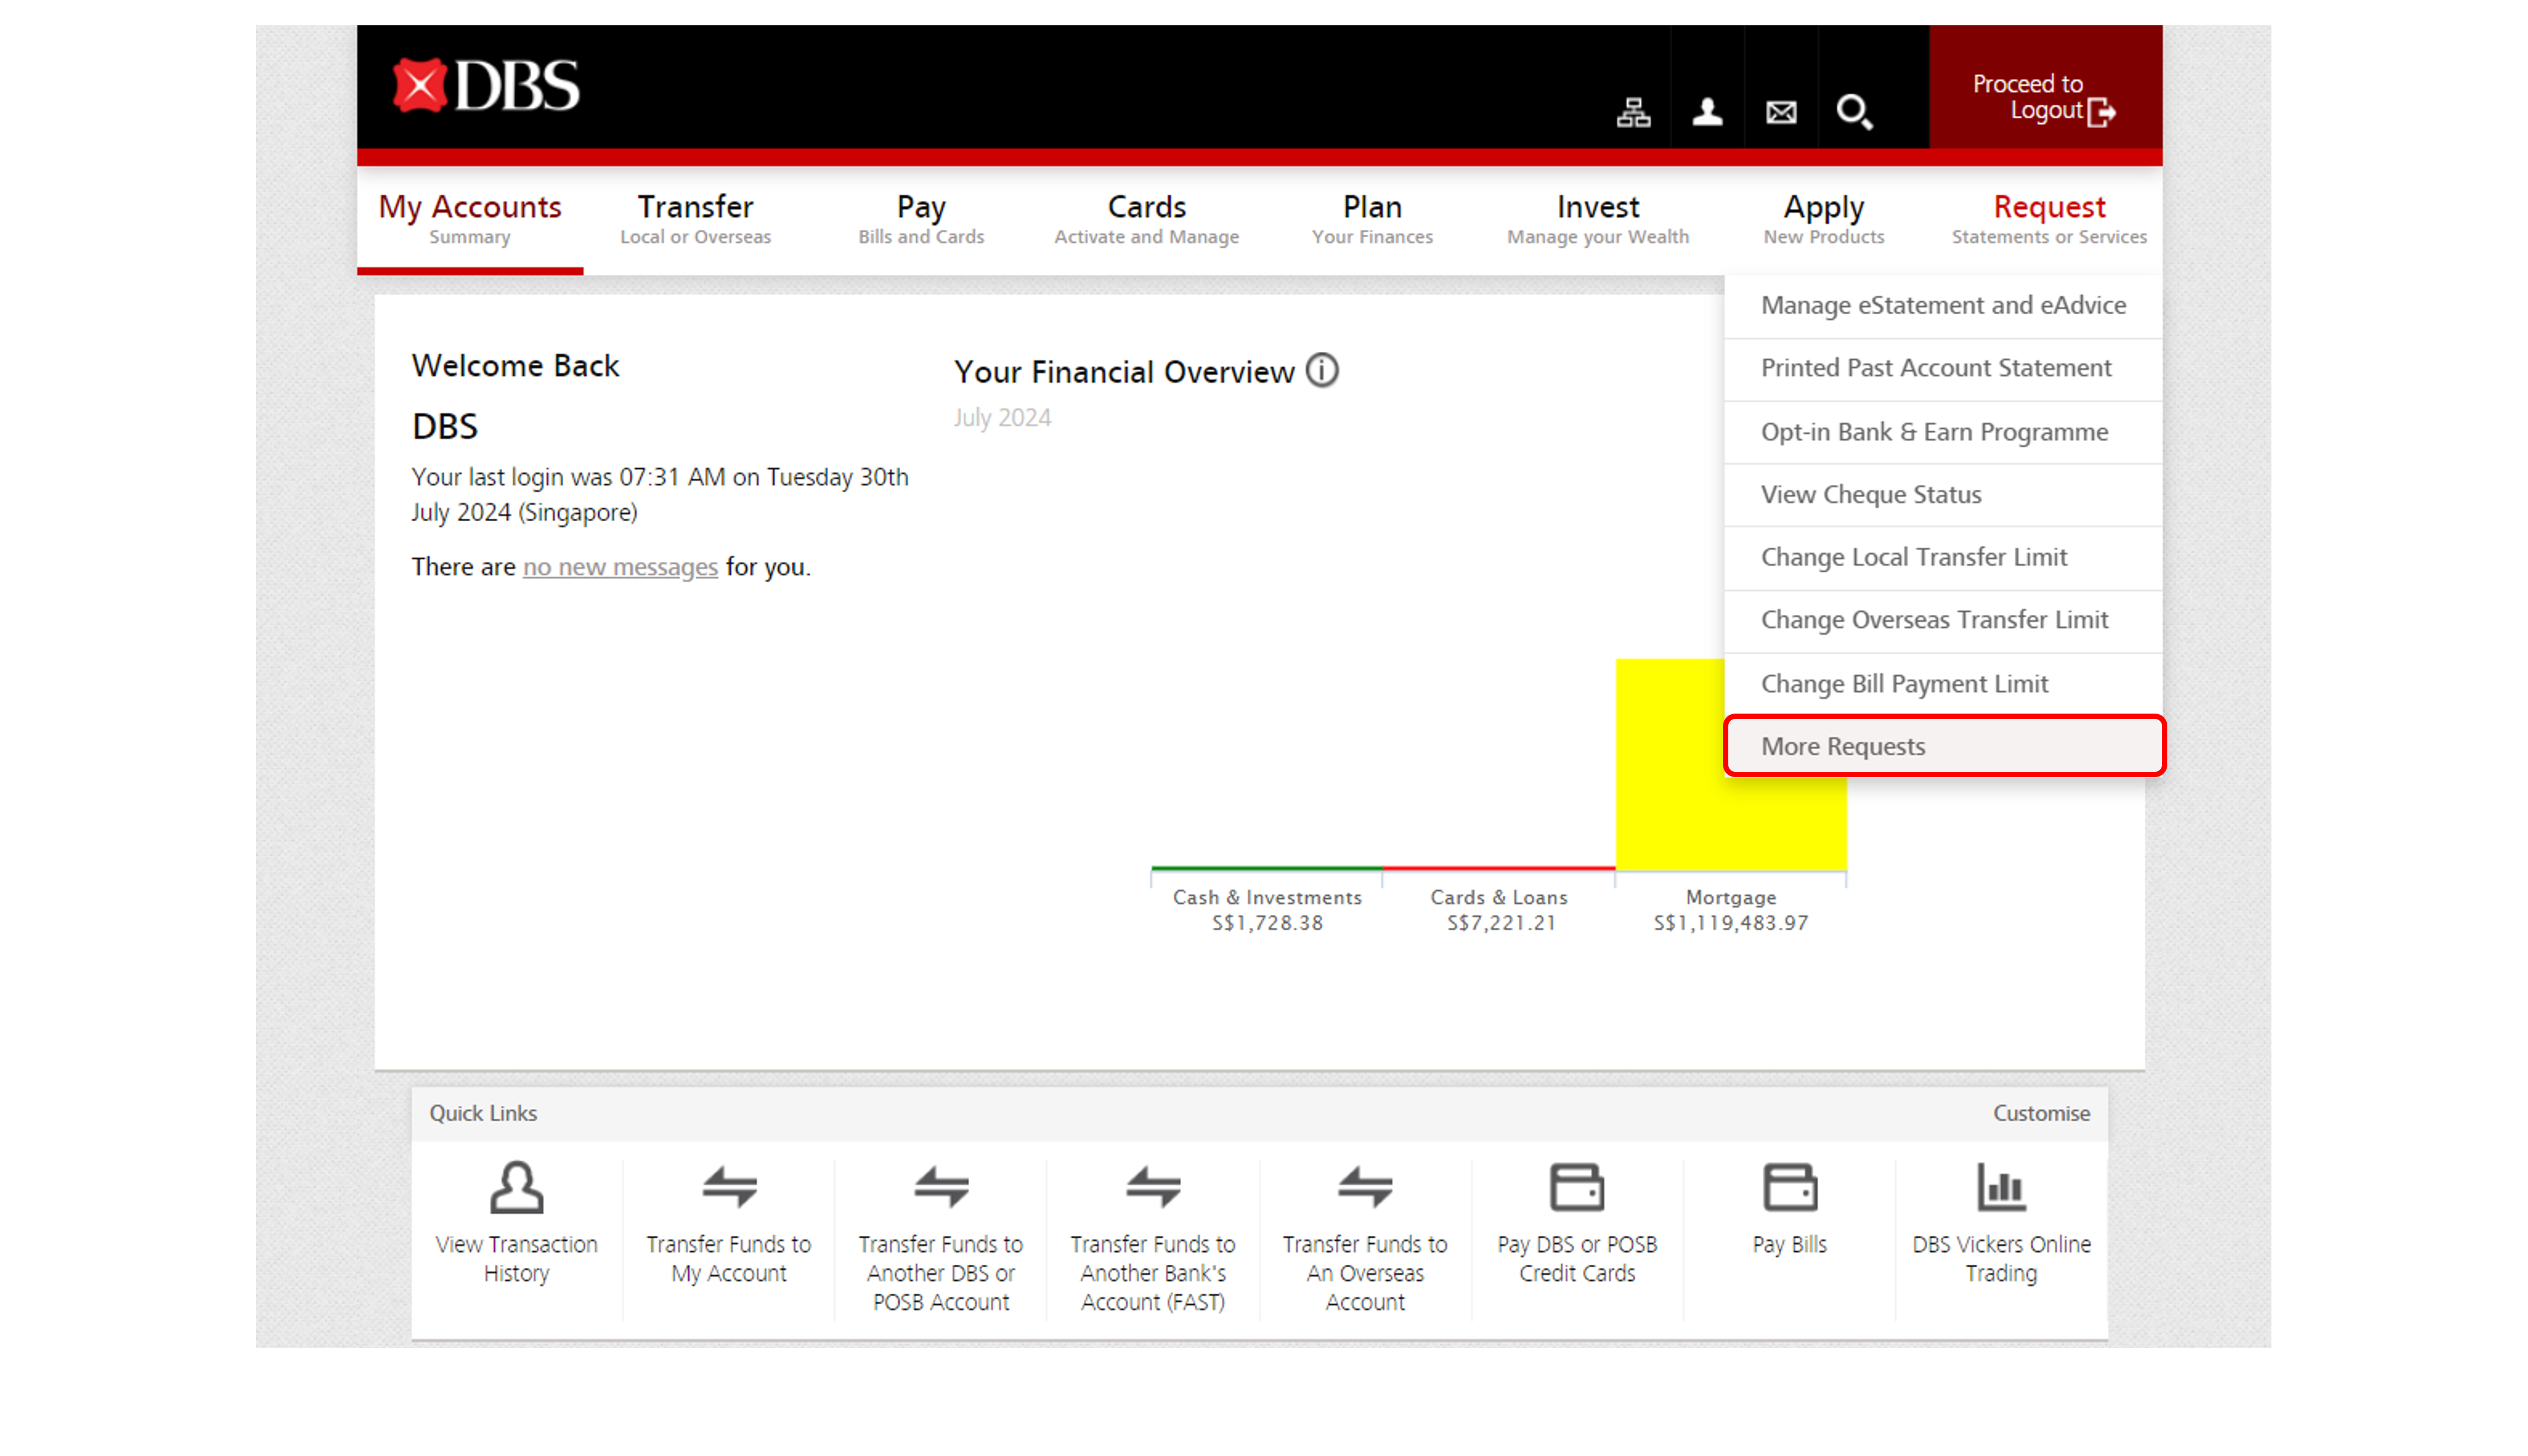Select Change Overseas Transfer Limit
This screenshot has height=1456, width=2528.
[x=1943, y=621]
